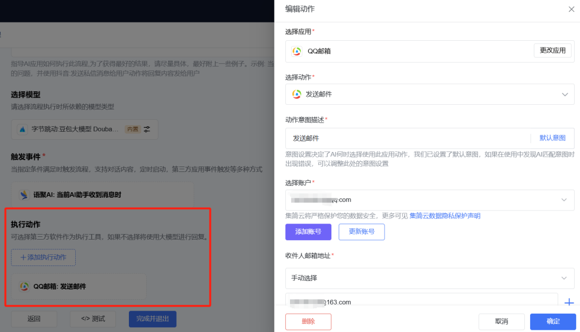Screen dimensions: 580x332
Task: Click the model settings sliders icon
Action: tap(147, 129)
